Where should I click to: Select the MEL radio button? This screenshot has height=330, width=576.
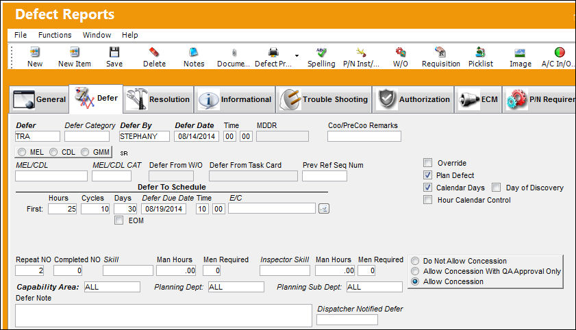[x=22, y=152]
